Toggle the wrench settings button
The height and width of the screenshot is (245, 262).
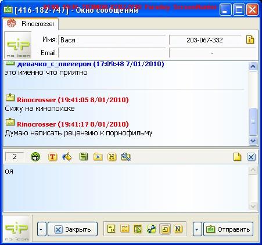(152, 229)
